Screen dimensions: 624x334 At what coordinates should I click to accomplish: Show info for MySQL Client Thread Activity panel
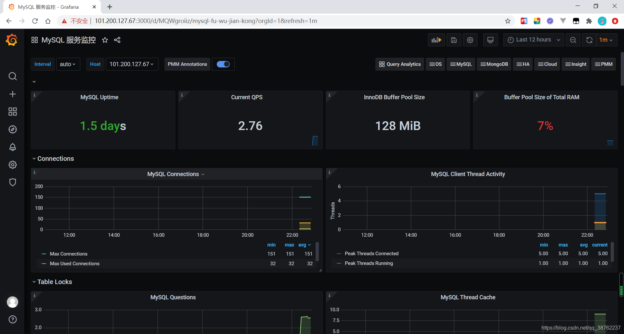pos(330,172)
